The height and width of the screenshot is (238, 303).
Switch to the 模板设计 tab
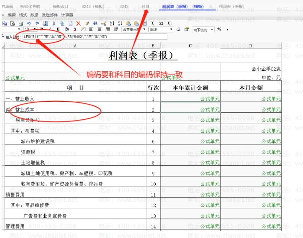point(61,6)
